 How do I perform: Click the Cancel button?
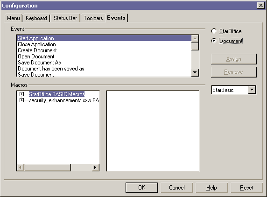click(x=177, y=188)
